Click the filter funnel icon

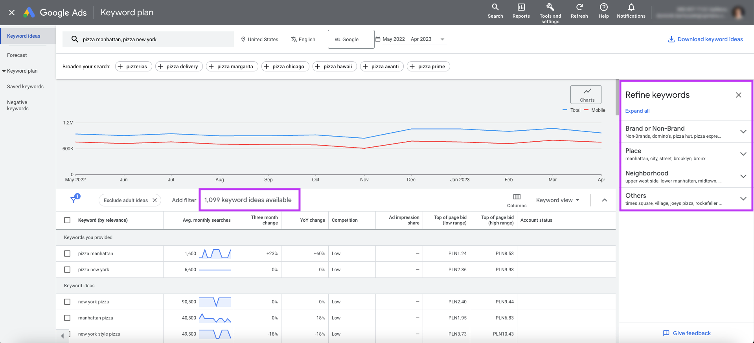pyautogui.click(x=74, y=200)
